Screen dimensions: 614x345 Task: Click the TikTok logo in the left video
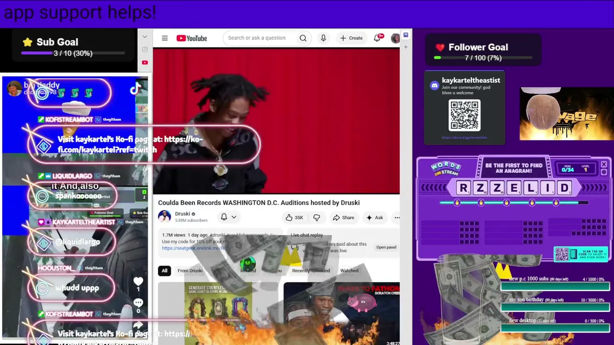pyautogui.click(x=135, y=89)
